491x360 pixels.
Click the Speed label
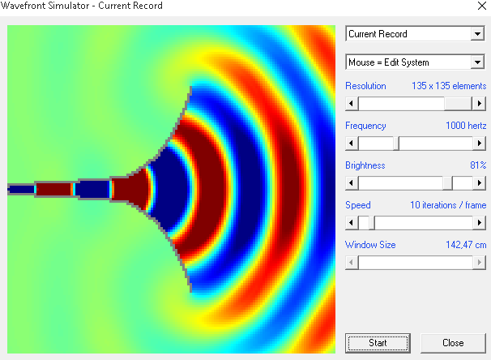(358, 205)
